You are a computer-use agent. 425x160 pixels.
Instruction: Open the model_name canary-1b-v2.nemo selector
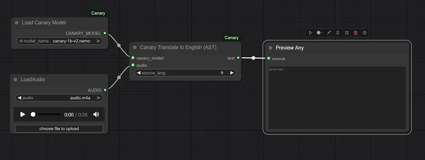[x=59, y=41]
